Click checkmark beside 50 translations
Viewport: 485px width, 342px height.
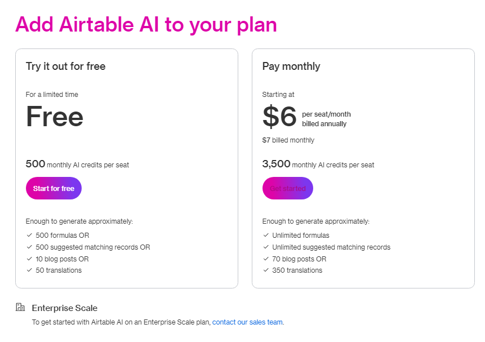pyautogui.click(x=29, y=270)
